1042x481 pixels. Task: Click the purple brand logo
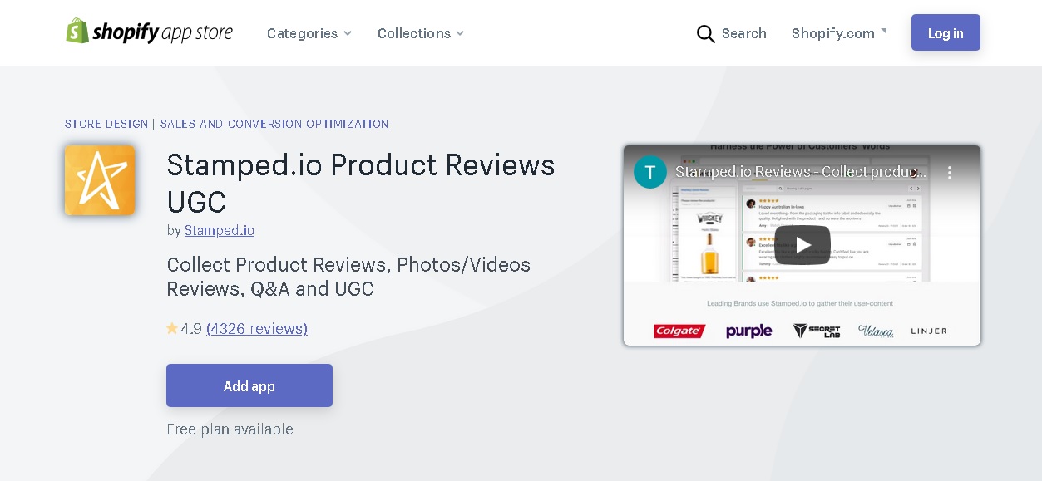click(x=748, y=331)
